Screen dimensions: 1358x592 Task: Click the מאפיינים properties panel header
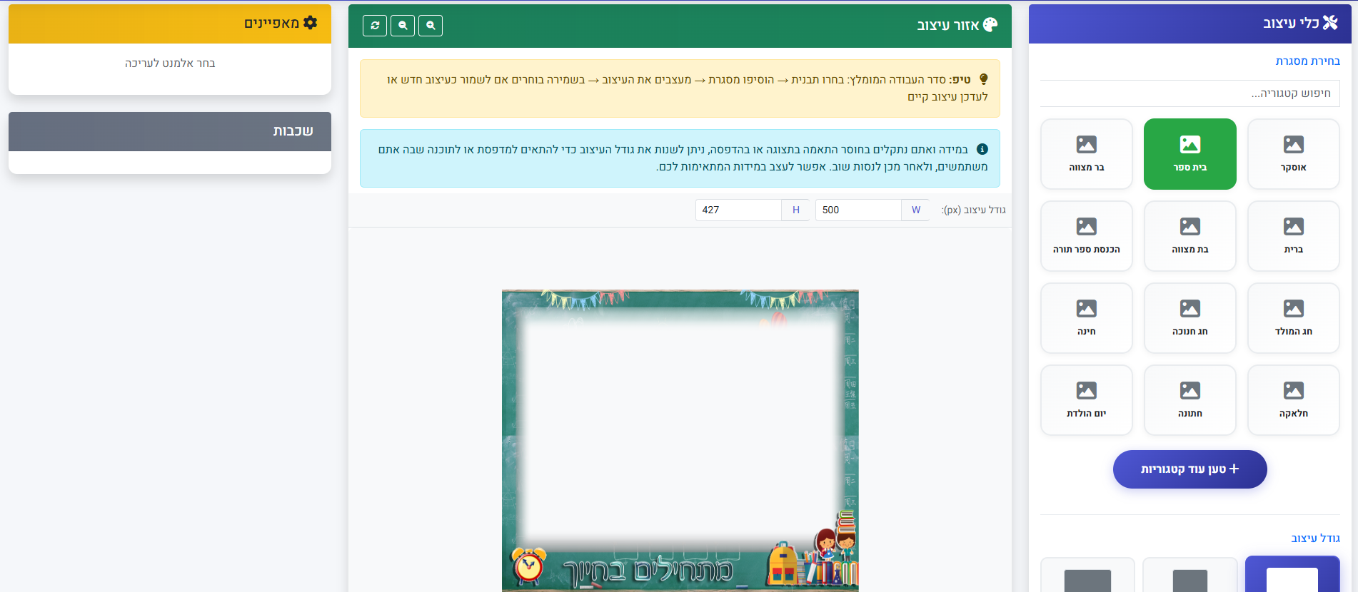click(170, 24)
